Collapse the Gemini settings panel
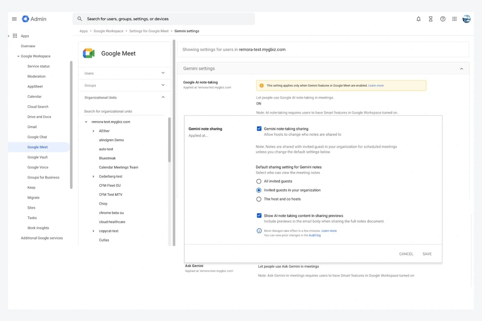The width and height of the screenshot is (482, 321). [x=461, y=69]
